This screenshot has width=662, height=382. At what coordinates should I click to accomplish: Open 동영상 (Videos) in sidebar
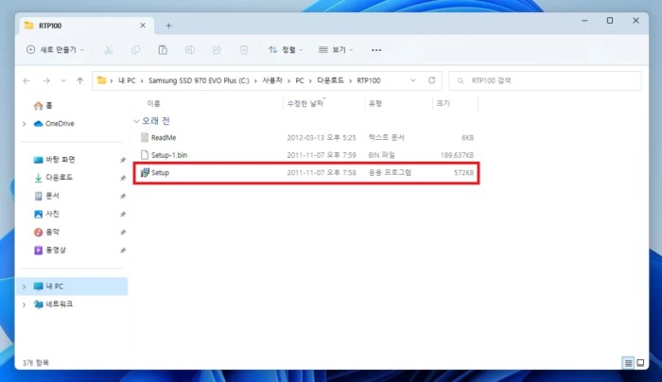click(50, 251)
